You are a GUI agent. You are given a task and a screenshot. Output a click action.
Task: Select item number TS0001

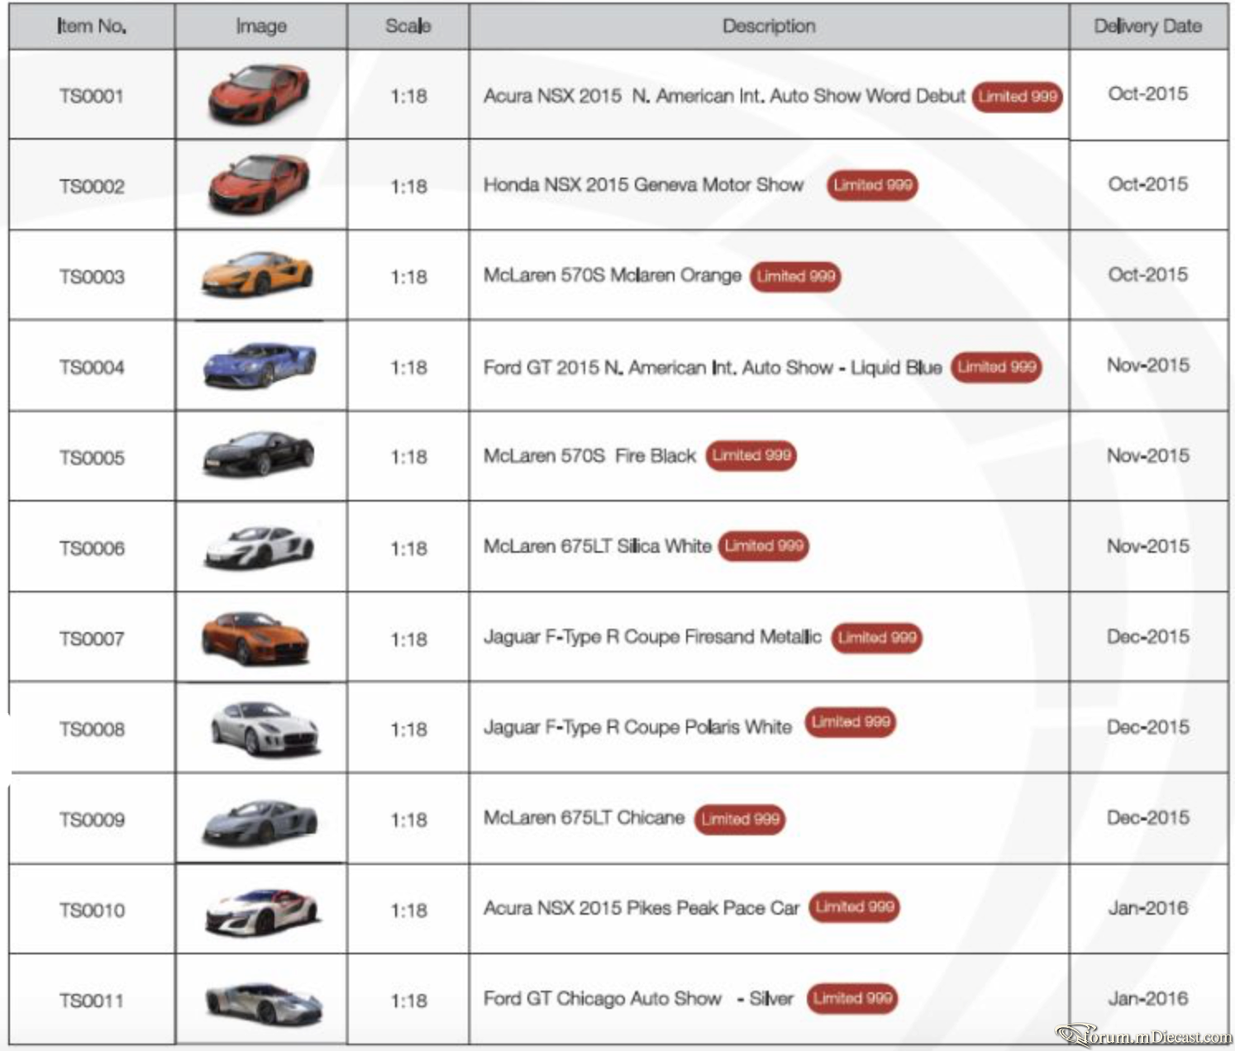pyautogui.click(x=92, y=96)
